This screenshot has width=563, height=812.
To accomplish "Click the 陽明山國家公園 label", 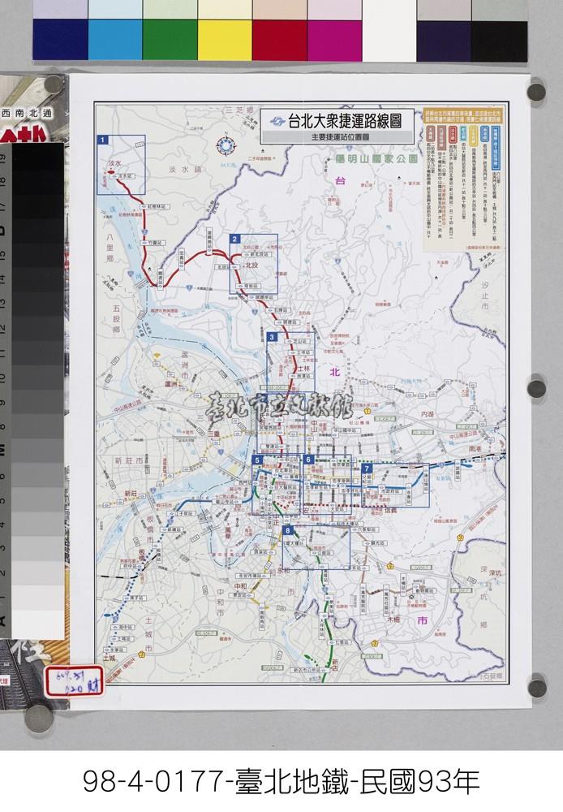I will coord(376,161).
